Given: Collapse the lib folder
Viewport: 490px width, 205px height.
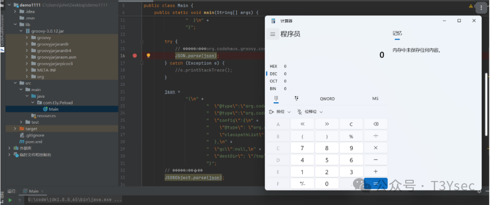Looking at the screenshot, I should tap(15, 24).
